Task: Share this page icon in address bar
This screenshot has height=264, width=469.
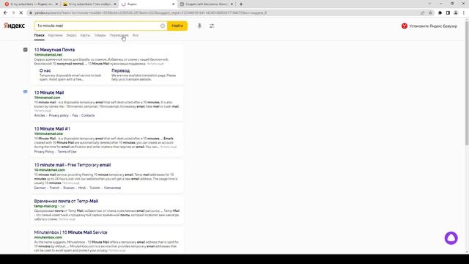Action: [423, 13]
